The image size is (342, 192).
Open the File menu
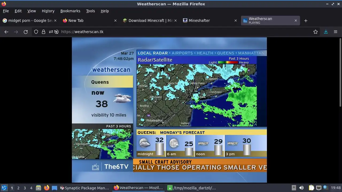click(6, 11)
